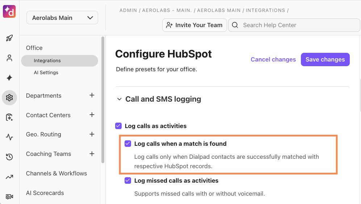The image size is (361, 204).
Task: Click Cancel changes link
Action: pyautogui.click(x=273, y=60)
